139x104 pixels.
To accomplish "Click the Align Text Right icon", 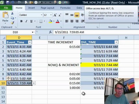I will (77, 21).
